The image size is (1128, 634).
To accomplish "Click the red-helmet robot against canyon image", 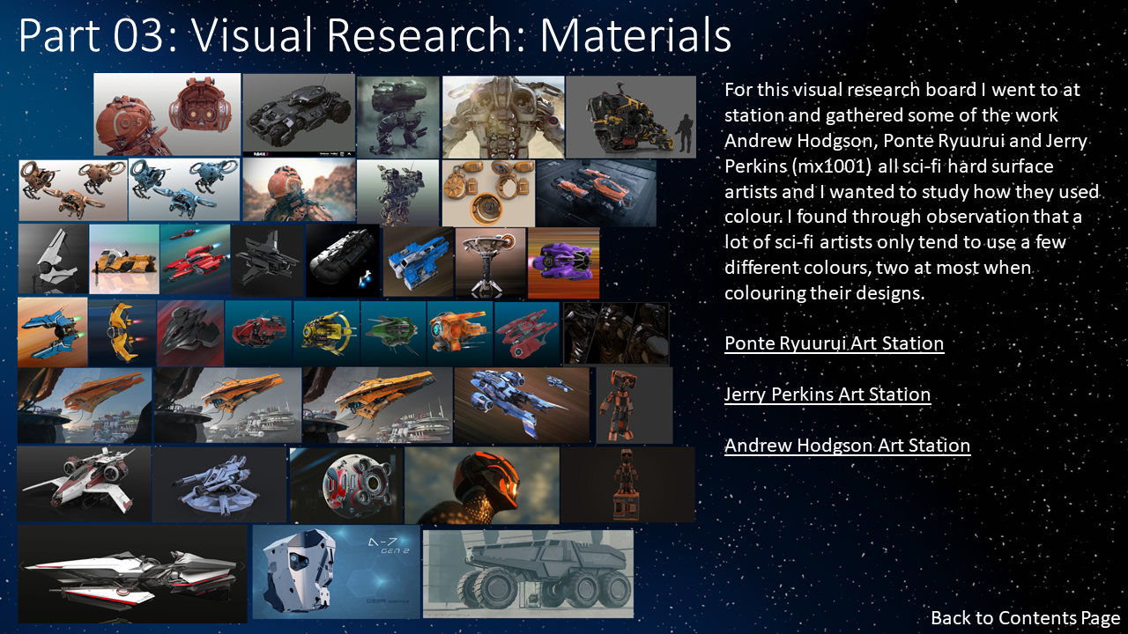I will pyautogui.click(x=299, y=190).
